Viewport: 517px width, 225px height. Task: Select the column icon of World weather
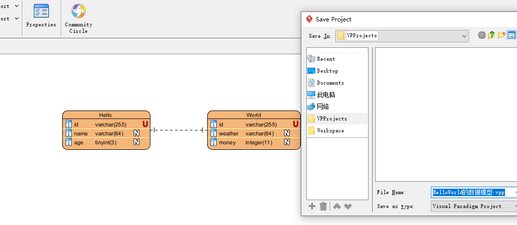(x=214, y=133)
